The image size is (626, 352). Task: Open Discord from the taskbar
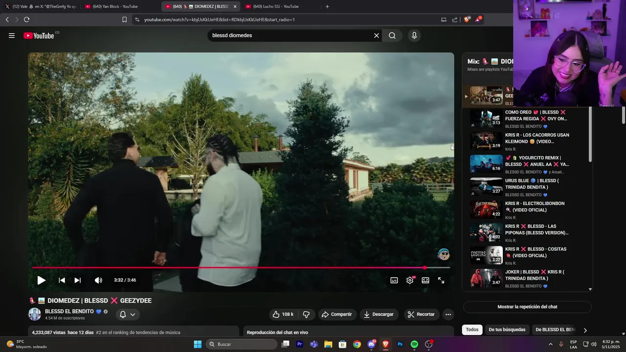click(372, 344)
